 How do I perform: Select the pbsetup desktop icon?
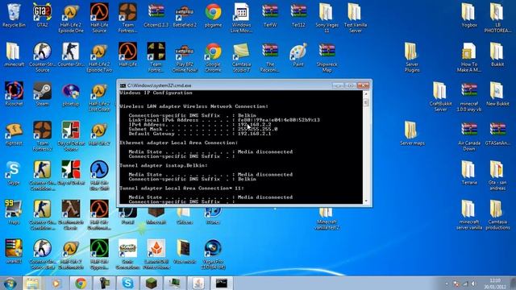click(x=71, y=94)
